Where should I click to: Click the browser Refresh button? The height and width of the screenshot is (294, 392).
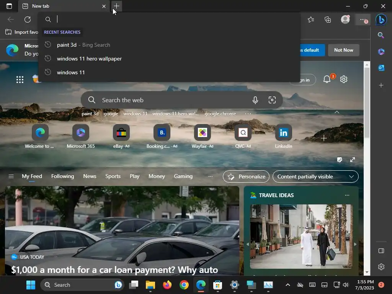click(28, 19)
